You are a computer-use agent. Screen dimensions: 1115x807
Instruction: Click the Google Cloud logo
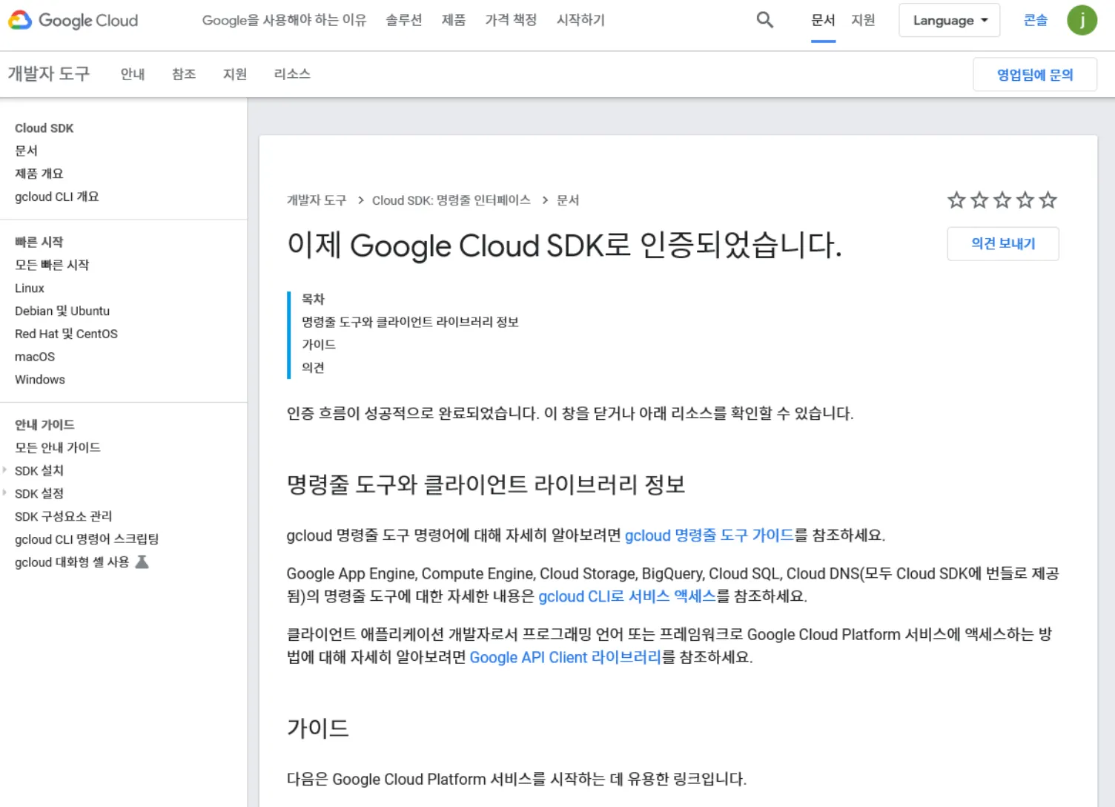coord(73,20)
